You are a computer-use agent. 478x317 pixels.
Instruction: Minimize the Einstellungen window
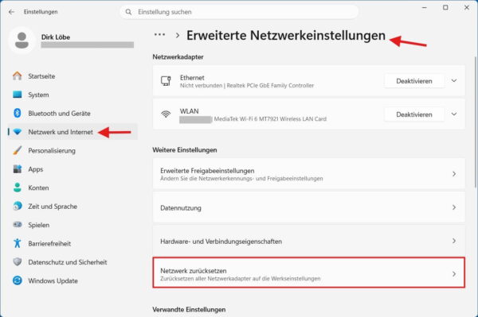(424, 8)
